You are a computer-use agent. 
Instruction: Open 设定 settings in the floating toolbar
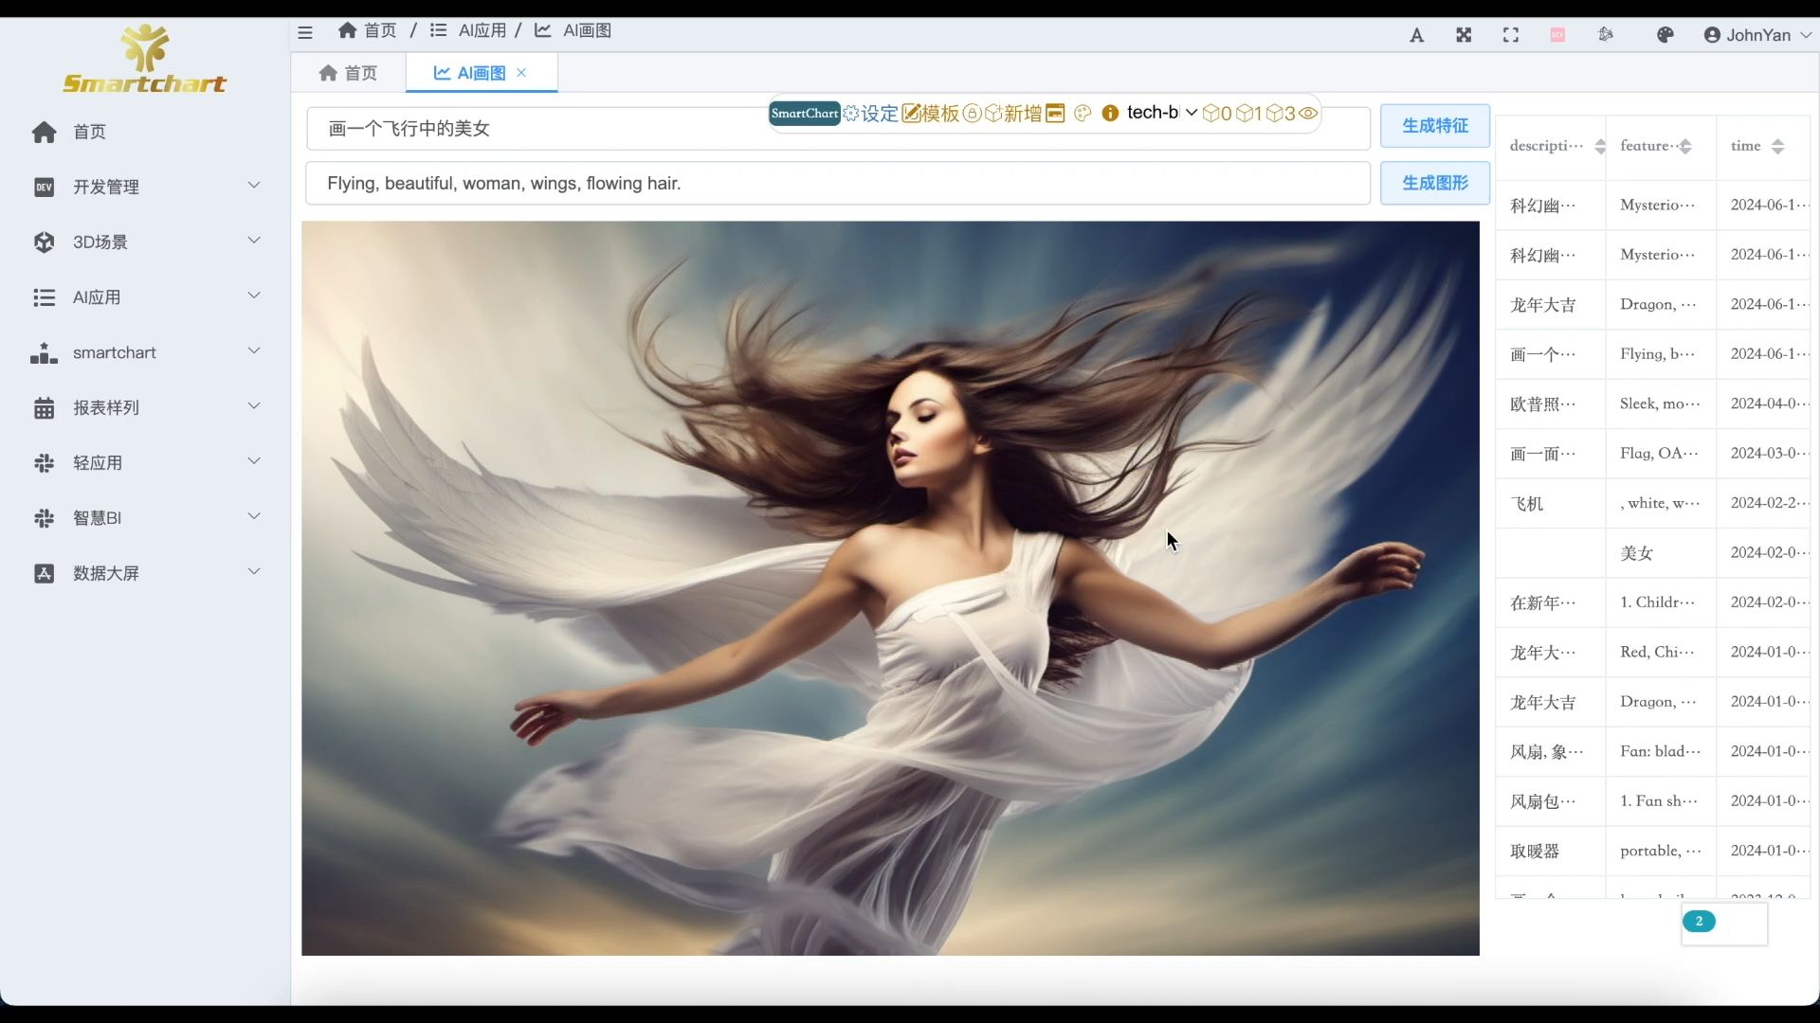[x=871, y=114]
